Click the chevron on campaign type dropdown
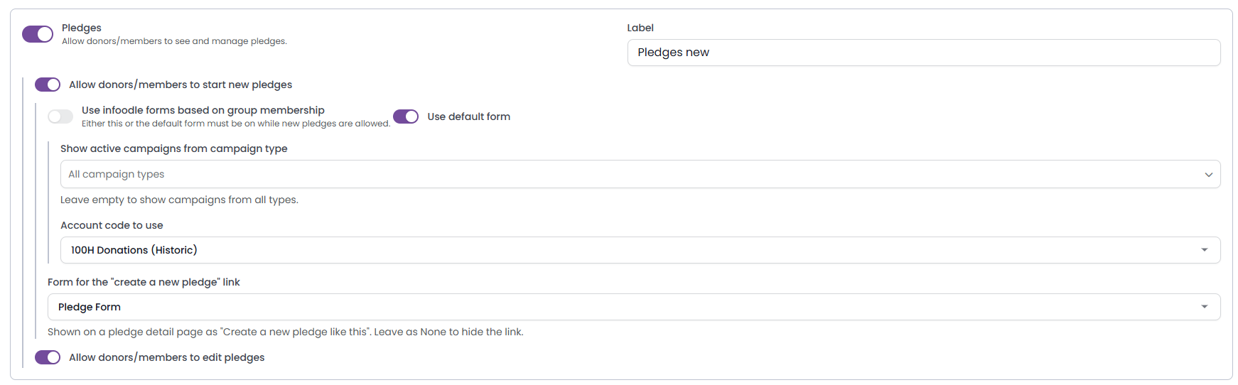Image resolution: width=1238 pixels, height=385 pixels. click(x=1208, y=175)
